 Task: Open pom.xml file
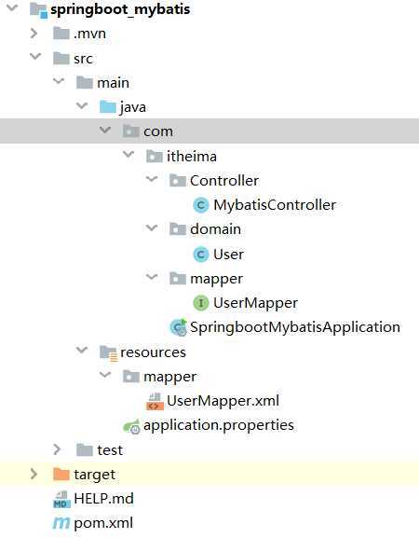tap(103, 523)
